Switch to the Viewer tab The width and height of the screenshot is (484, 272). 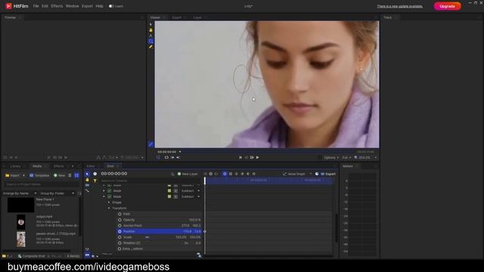tap(155, 17)
